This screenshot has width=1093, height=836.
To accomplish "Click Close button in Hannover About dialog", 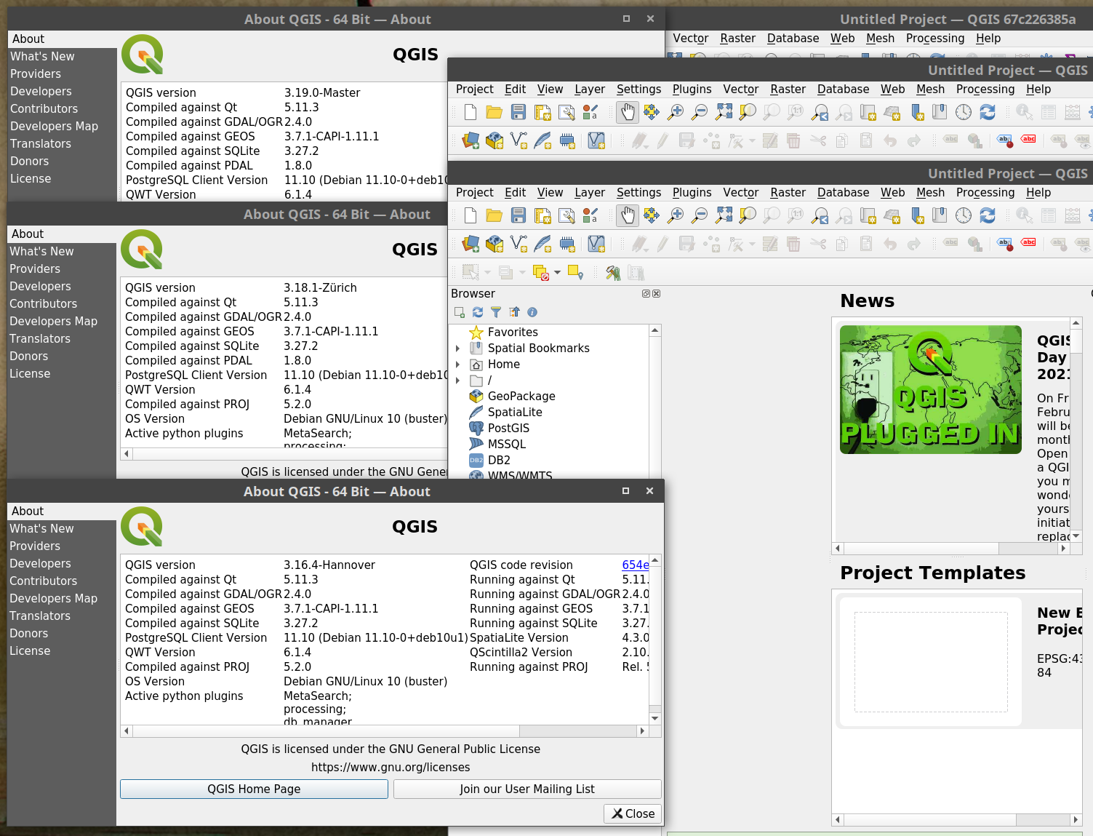I will (633, 813).
